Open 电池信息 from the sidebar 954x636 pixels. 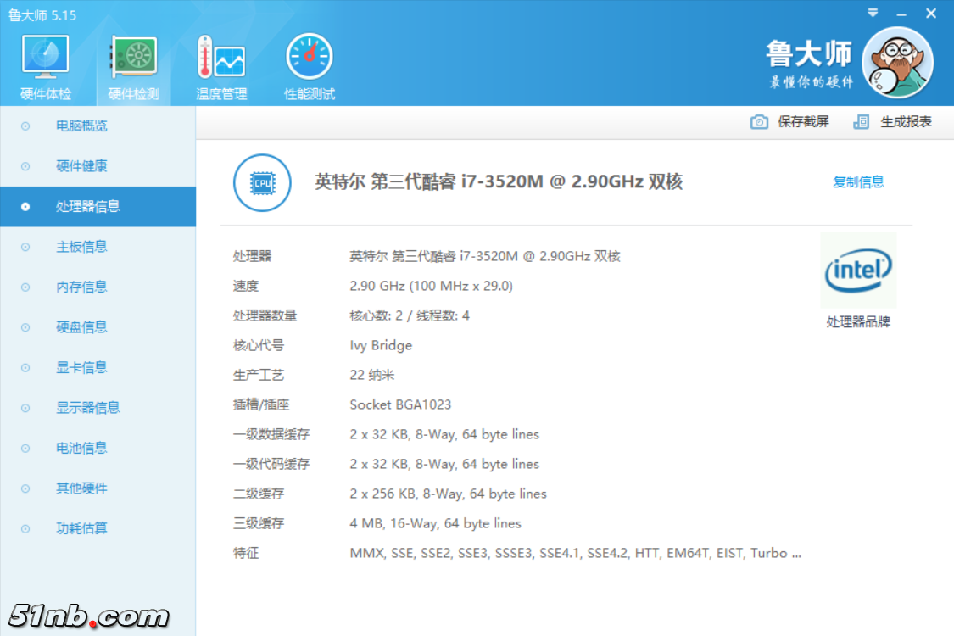pos(81,449)
